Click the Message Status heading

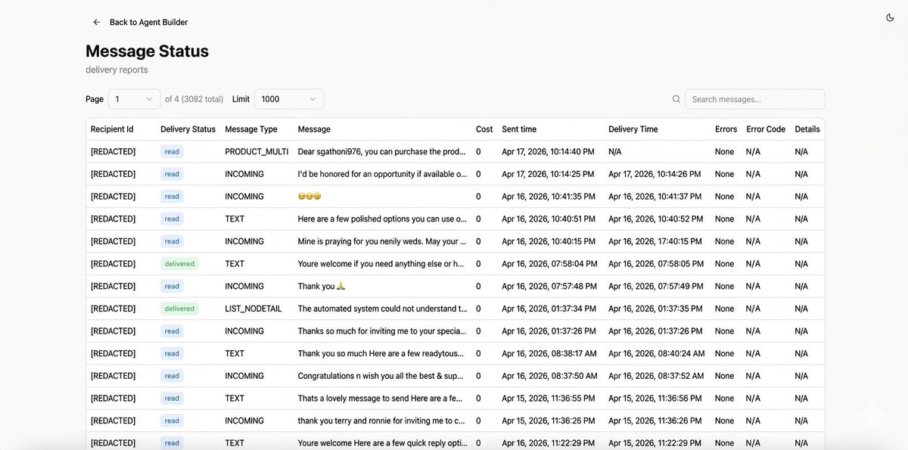pos(147,51)
